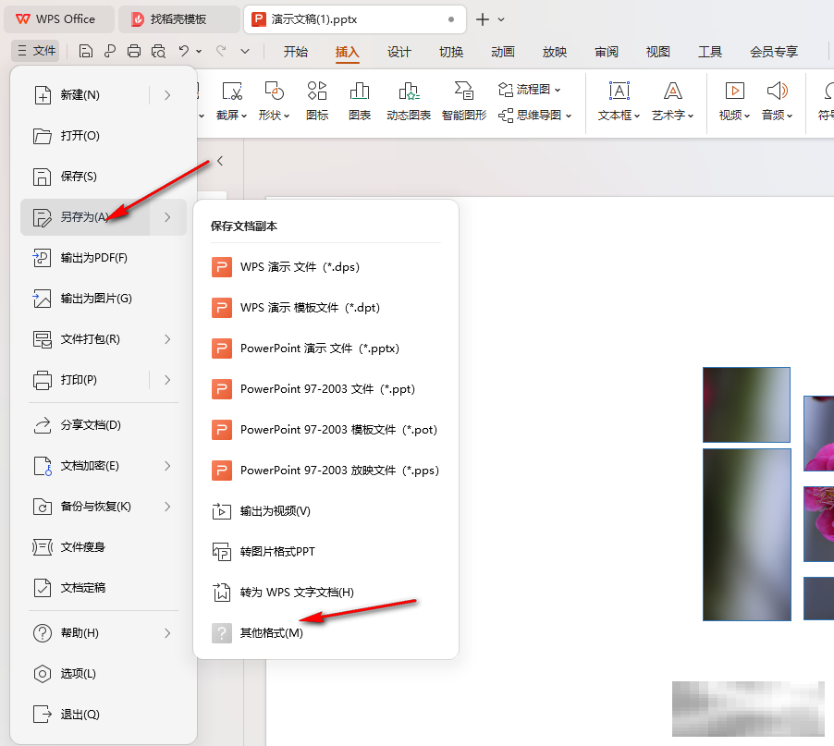Open Options (选项) in file menu

[x=104, y=674]
